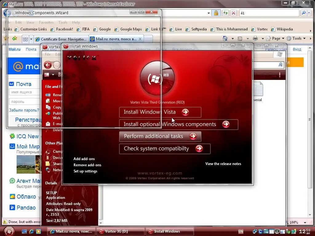Click arrow icon beside Install Windows Vista

[x=185, y=112]
